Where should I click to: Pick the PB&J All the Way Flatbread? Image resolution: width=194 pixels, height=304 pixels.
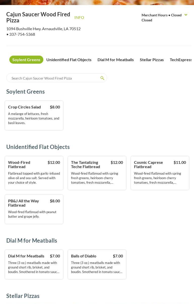34,209
